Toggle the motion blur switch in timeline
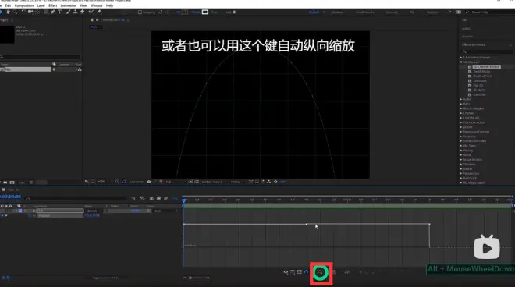The width and height of the screenshot is (515, 287). [x=166, y=198]
